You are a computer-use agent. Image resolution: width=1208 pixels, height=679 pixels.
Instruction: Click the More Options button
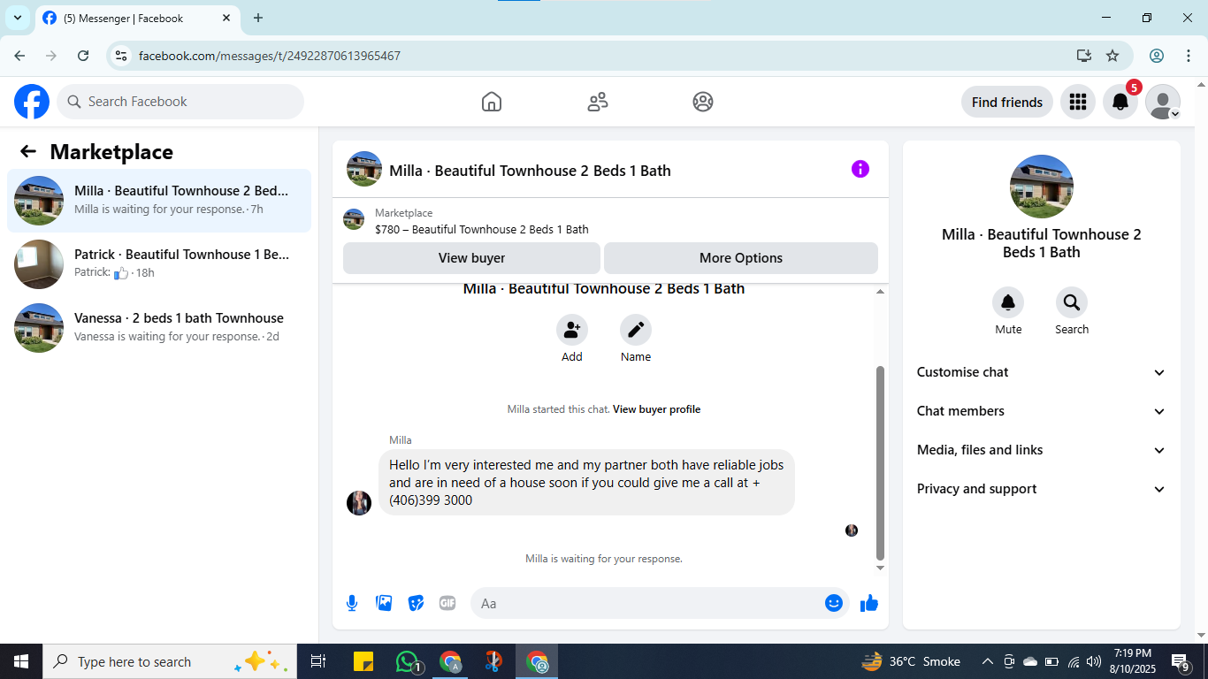741,258
